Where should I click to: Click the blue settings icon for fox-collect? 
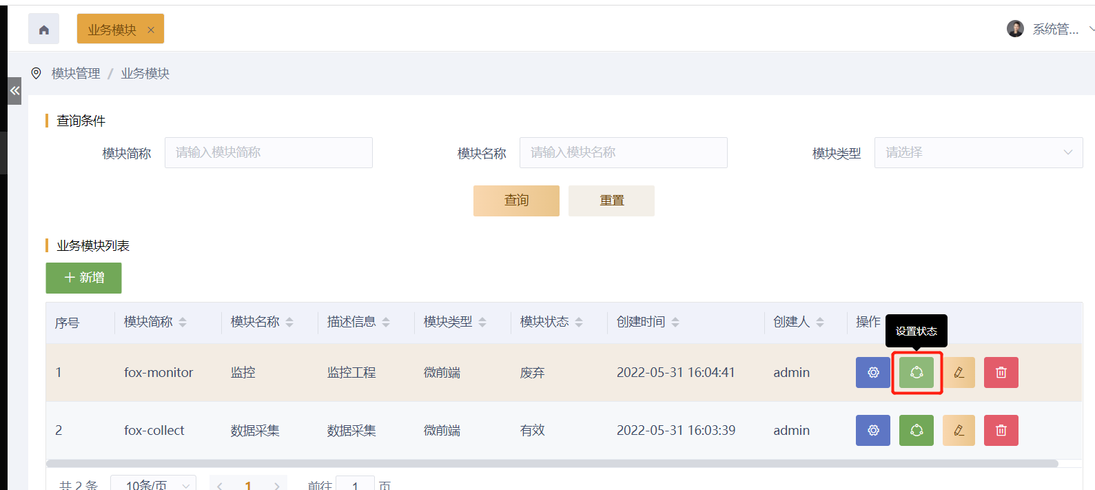tap(873, 430)
